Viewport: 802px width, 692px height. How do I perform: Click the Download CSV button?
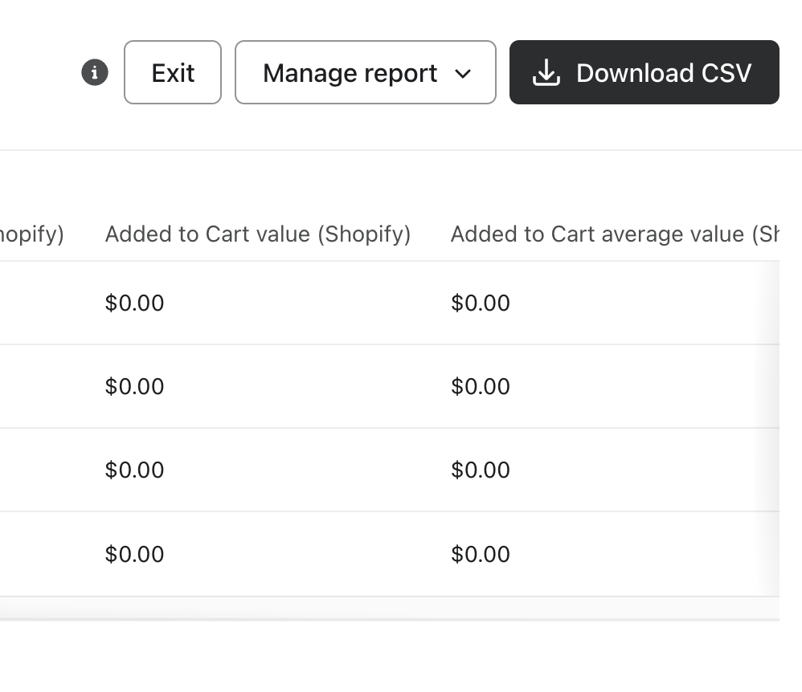(644, 73)
